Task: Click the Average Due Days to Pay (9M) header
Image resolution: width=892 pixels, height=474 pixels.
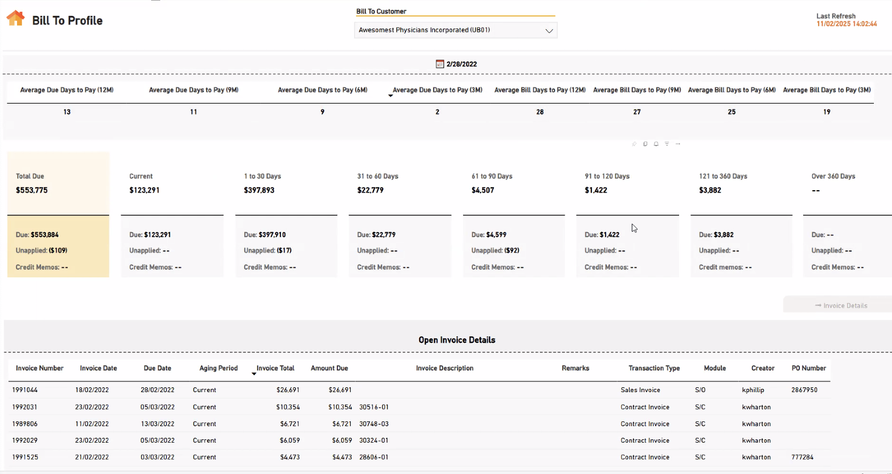Action: (x=194, y=90)
